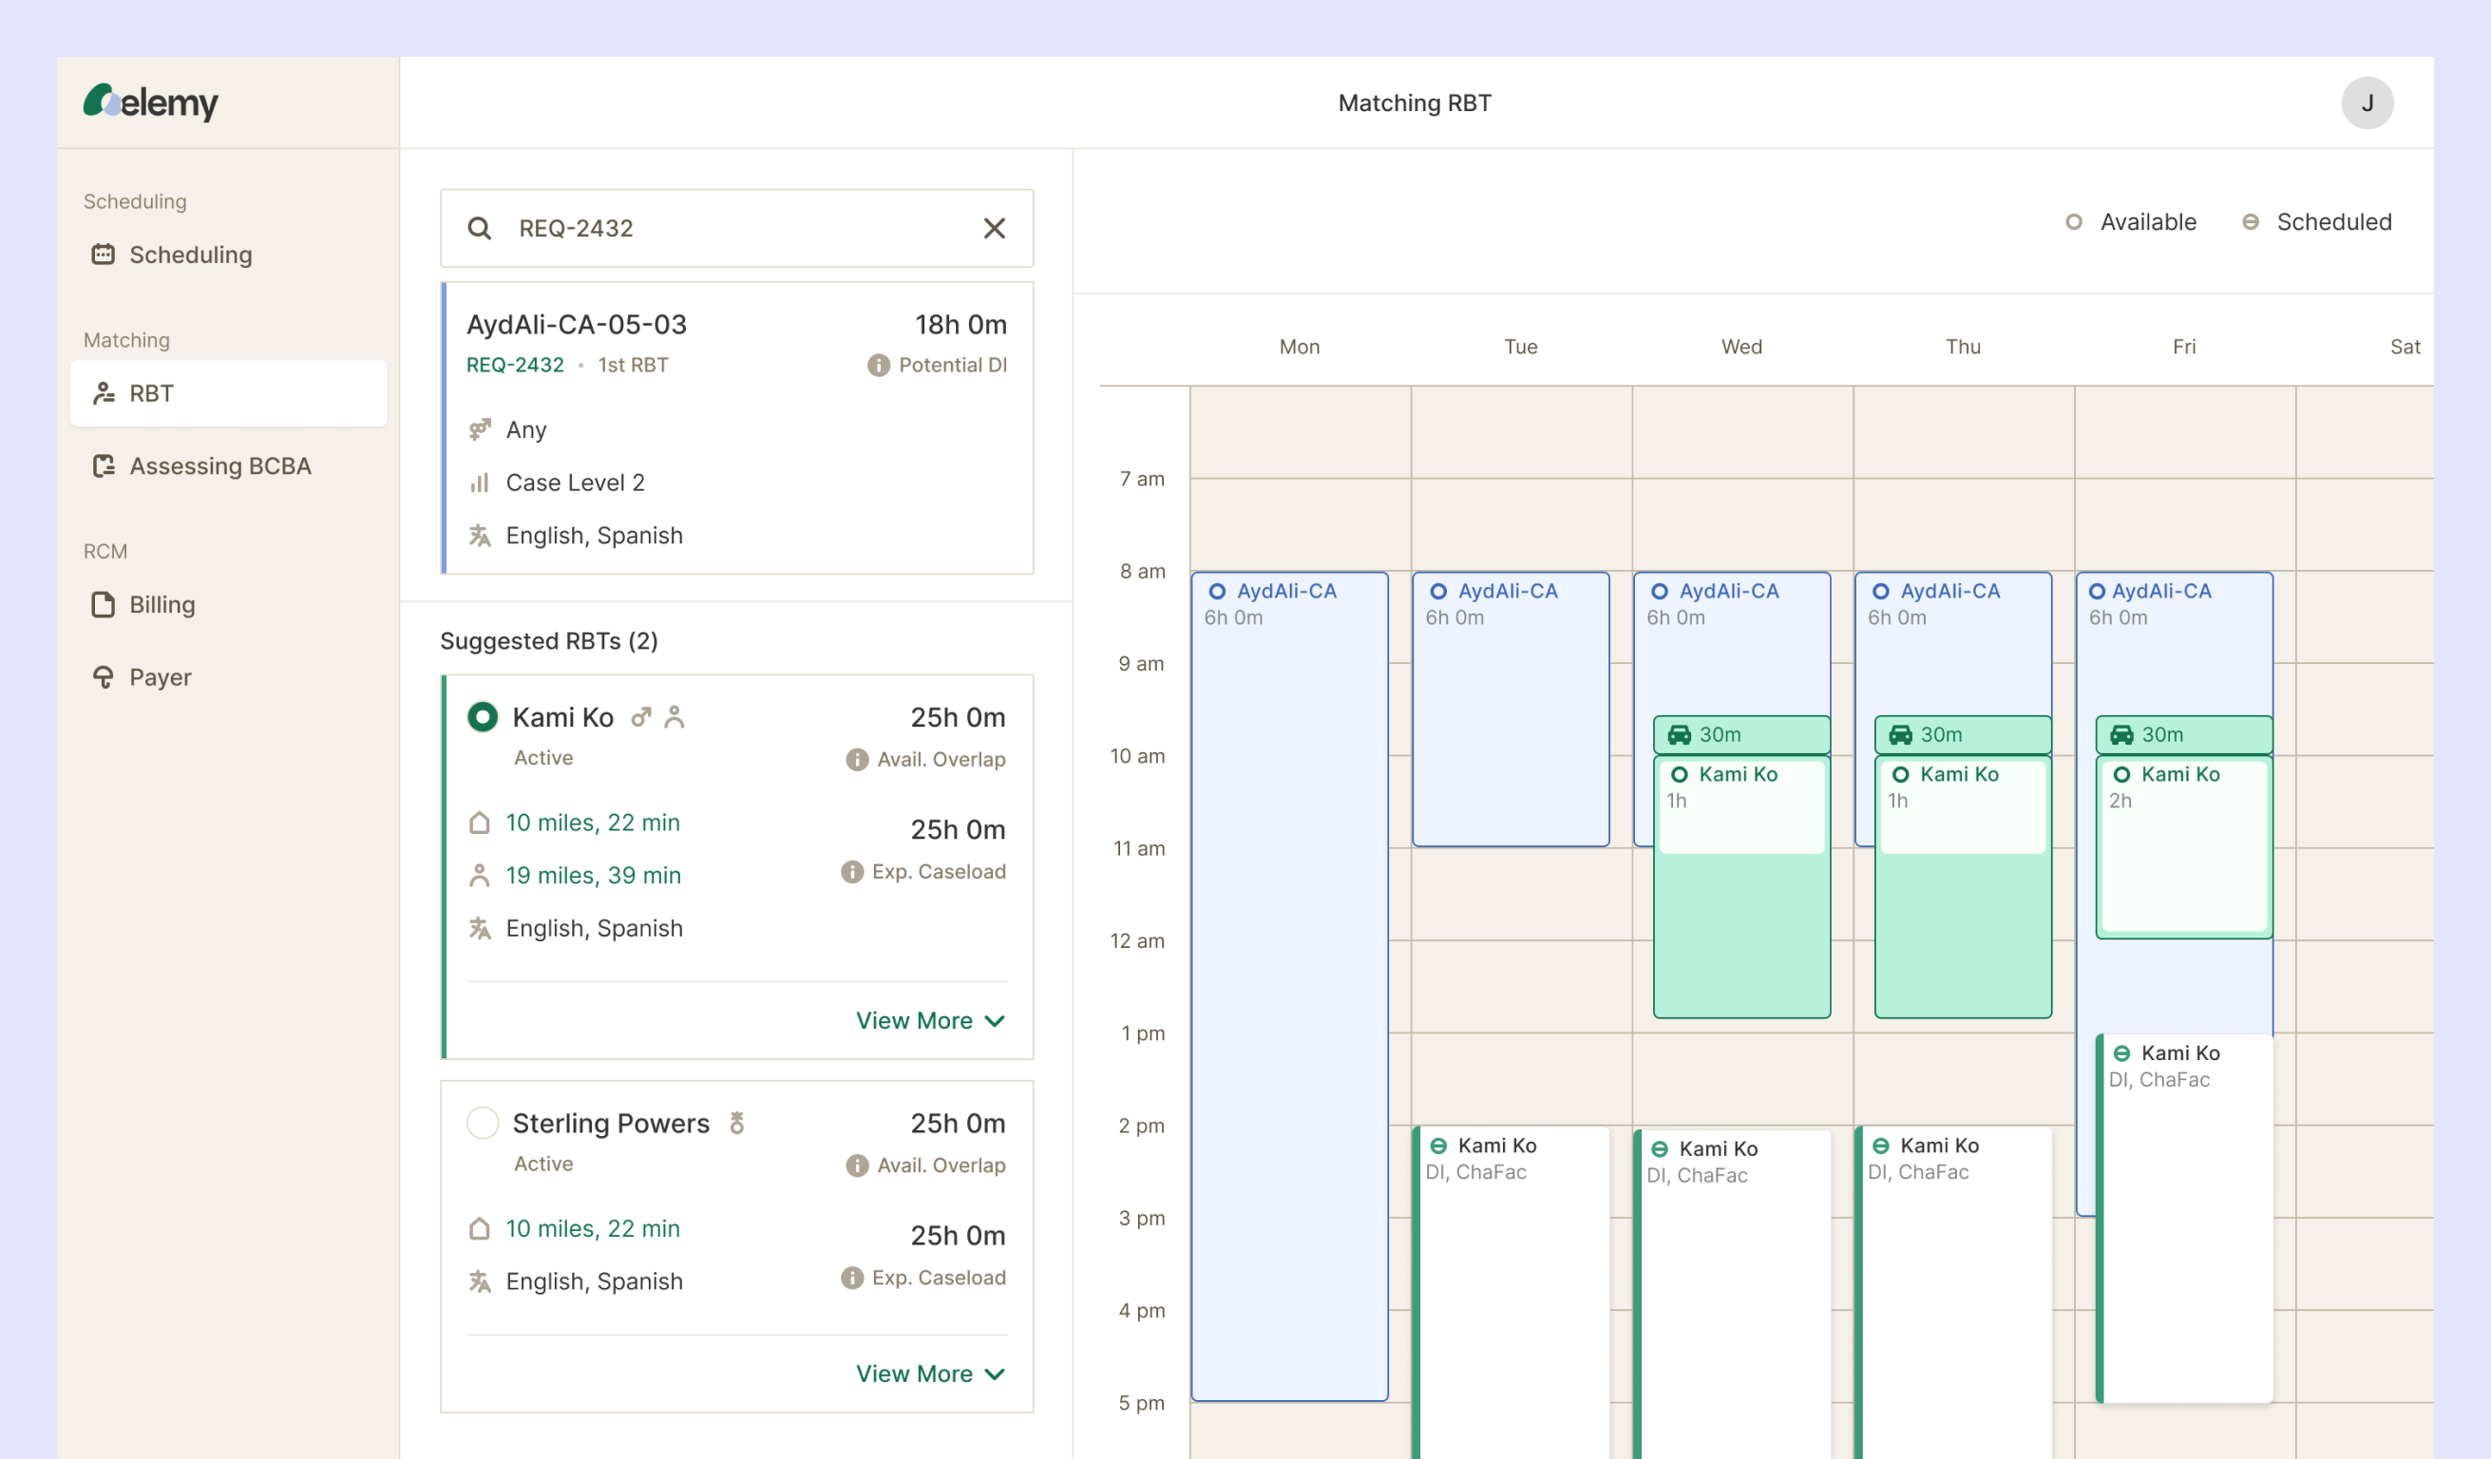Image resolution: width=2491 pixels, height=1459 pixels.
Task: Select the Sterling Powers radio button
Action: click(x=483, y=1123)
